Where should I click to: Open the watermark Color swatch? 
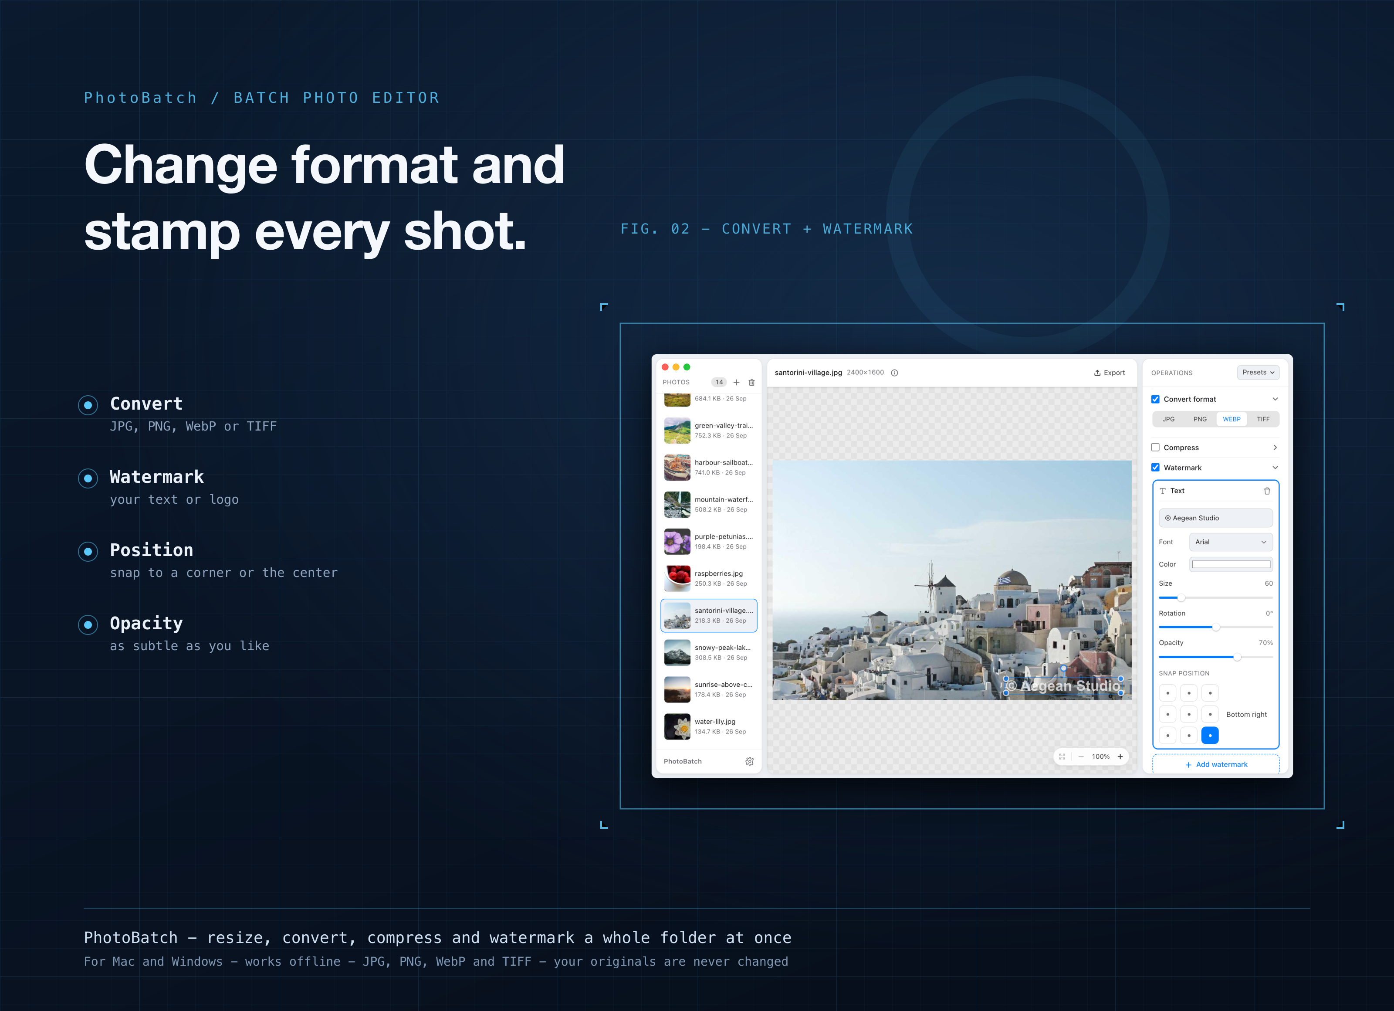pos(1231,564)
